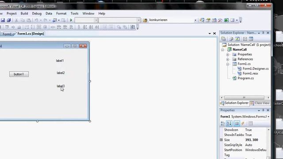Expand the References folder node
The width and height of the screenshot is (283, 159).
228,59
